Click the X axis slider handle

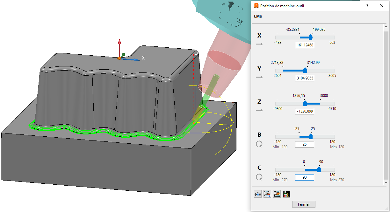pyautogui.click(x=311, y=37)
